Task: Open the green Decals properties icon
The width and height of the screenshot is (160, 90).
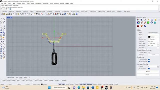Action: pyautogui.click(x=148, y=23)
